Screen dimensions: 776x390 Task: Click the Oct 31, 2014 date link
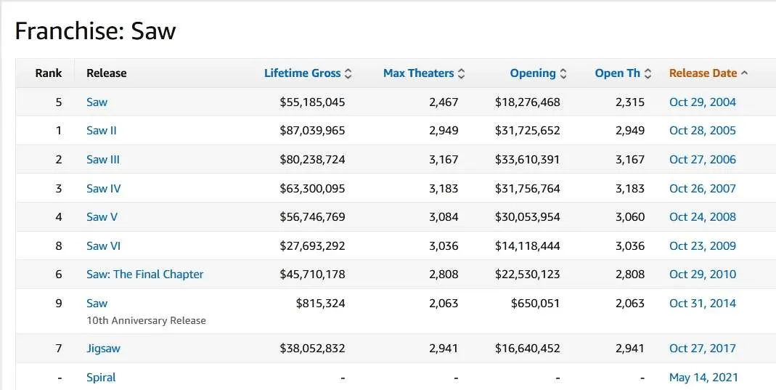[702, 304]
